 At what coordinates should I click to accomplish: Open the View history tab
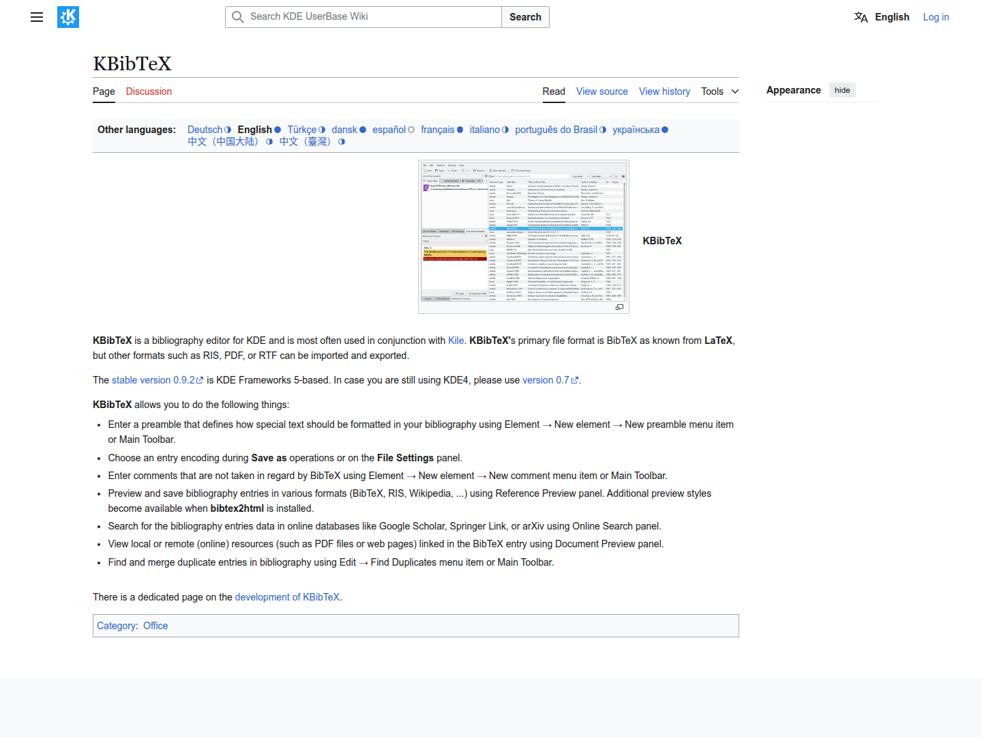[664, 91]
